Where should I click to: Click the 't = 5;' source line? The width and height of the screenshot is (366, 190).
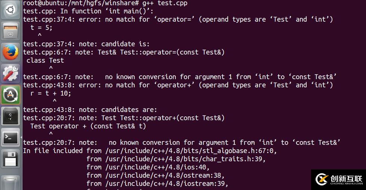[41, 28]
